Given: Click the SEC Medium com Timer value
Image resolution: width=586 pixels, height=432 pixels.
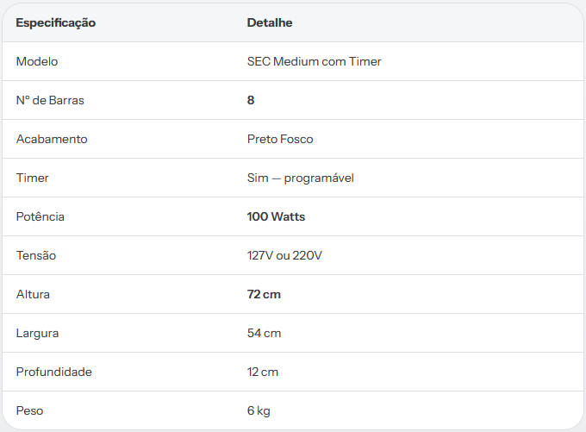Looking at the screenshot, I should 314,61.
